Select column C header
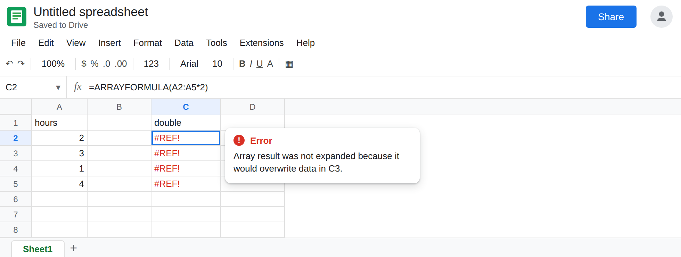681x257 pixels. (x=186, y=107)
